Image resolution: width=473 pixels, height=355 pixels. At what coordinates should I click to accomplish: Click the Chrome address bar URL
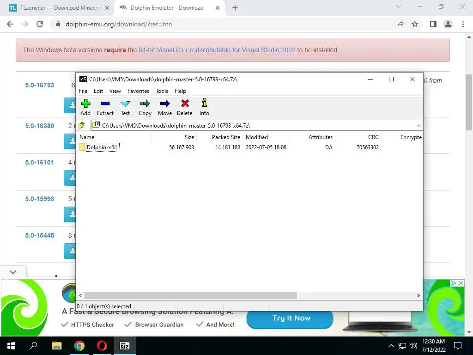tap(119, 24)
